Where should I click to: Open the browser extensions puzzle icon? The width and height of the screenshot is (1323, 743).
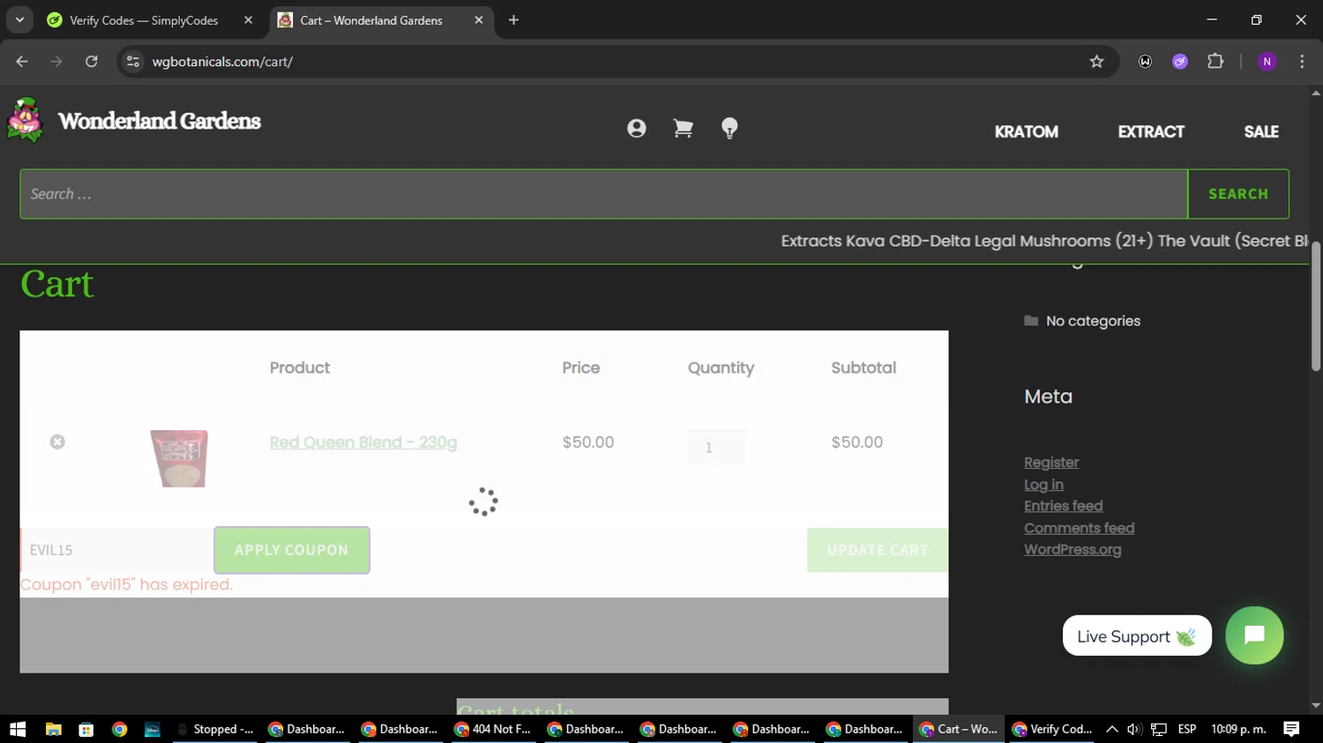point(1215,62)
